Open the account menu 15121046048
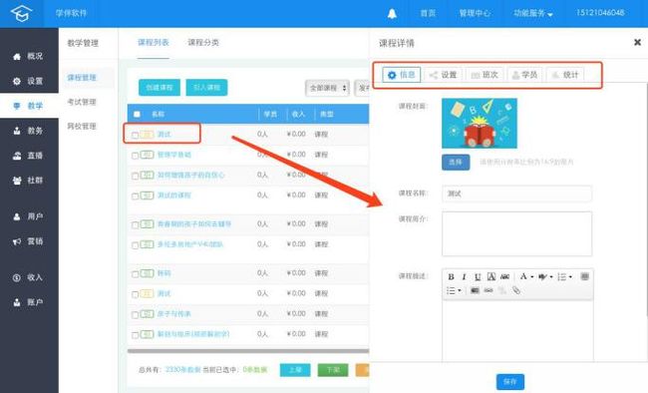 click(x=600, y=13)
